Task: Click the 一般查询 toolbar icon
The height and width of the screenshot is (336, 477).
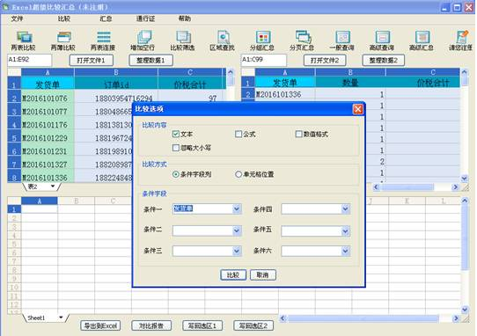Action: pos(342,38)
